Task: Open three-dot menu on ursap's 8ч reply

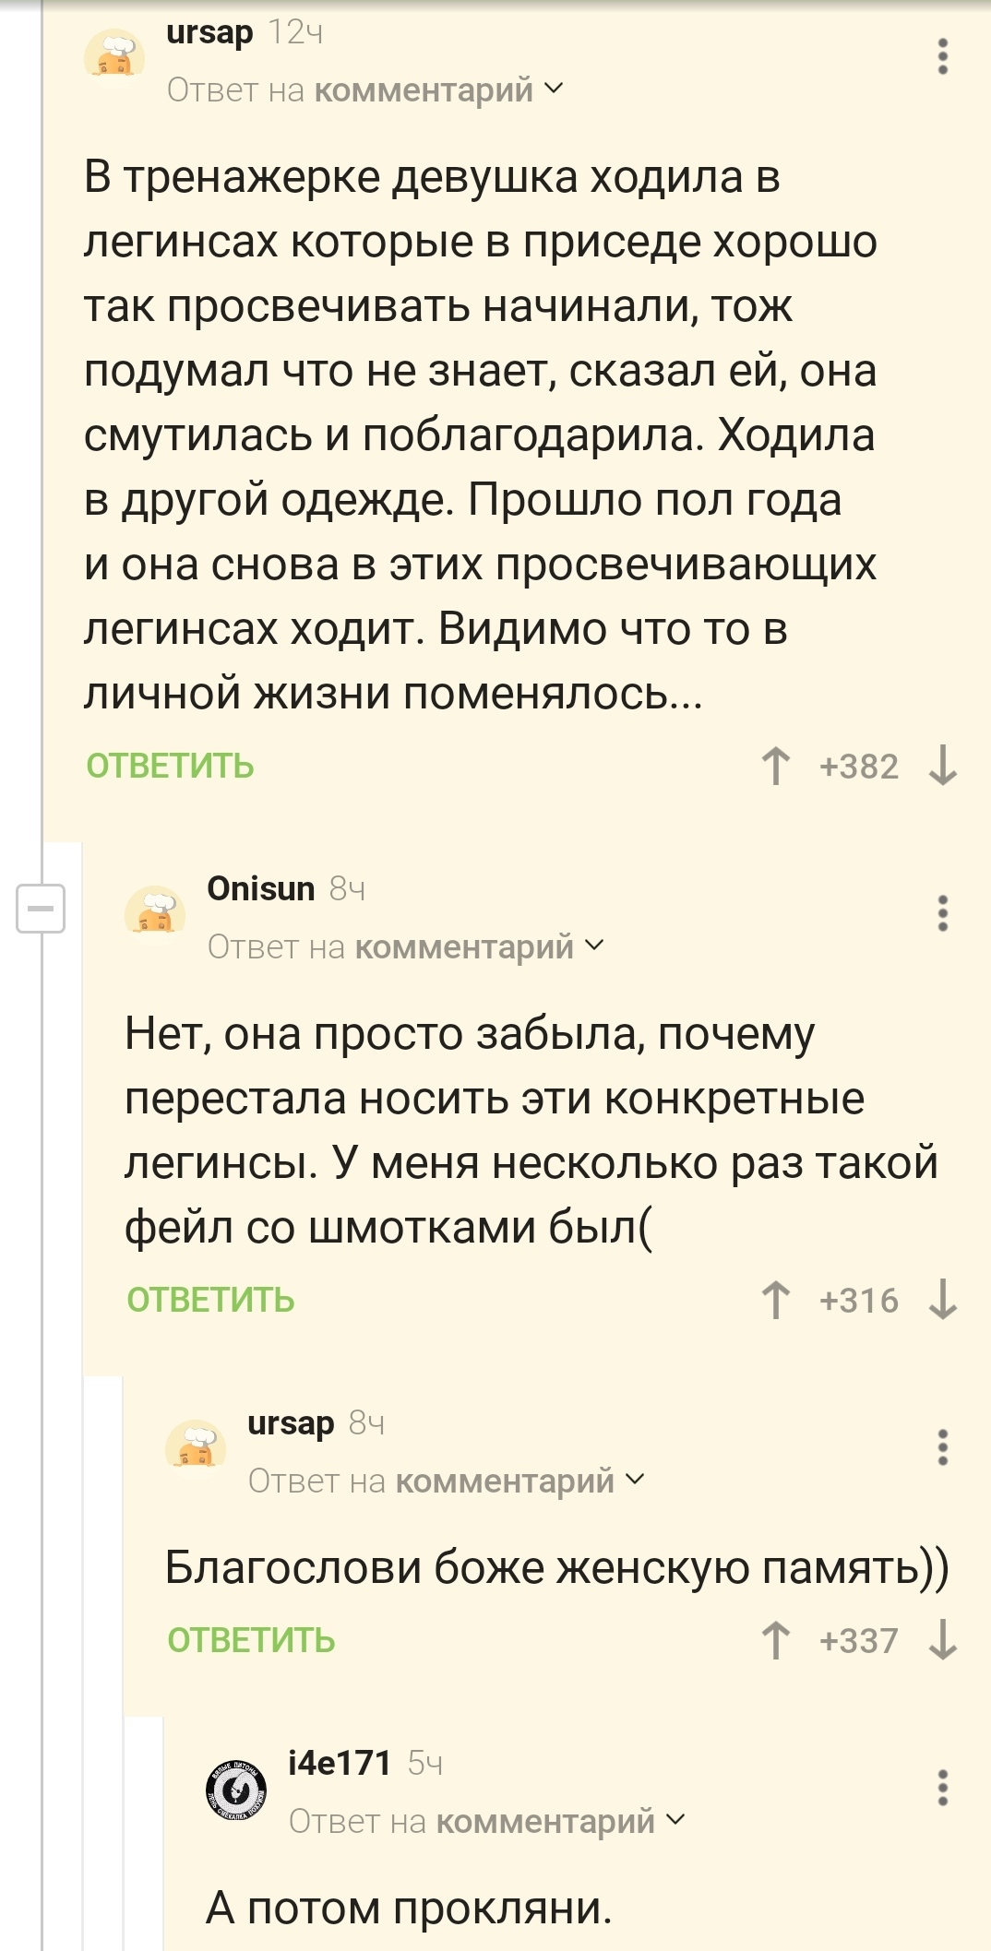Action: [942, 1447]
